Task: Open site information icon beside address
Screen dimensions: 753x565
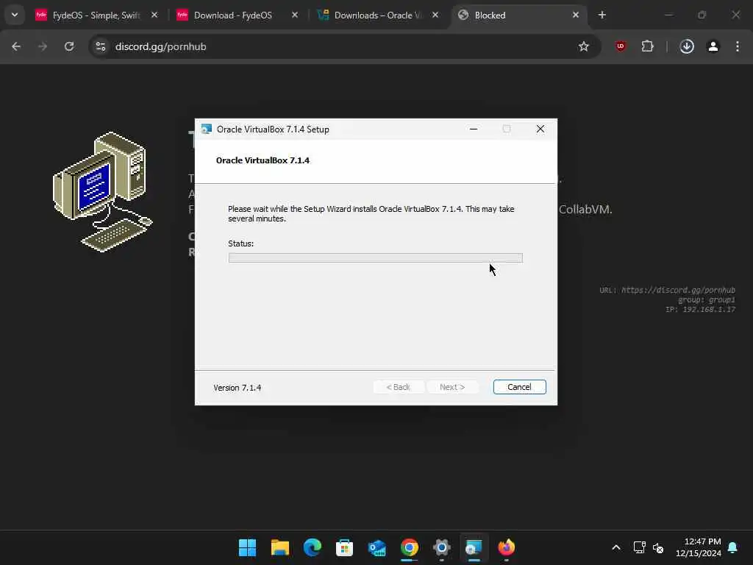Action: (x=101, y=46)
